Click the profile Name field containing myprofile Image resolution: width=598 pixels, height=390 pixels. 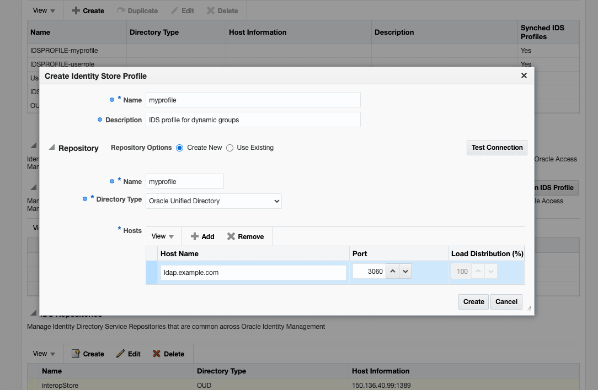coord(253,100)
